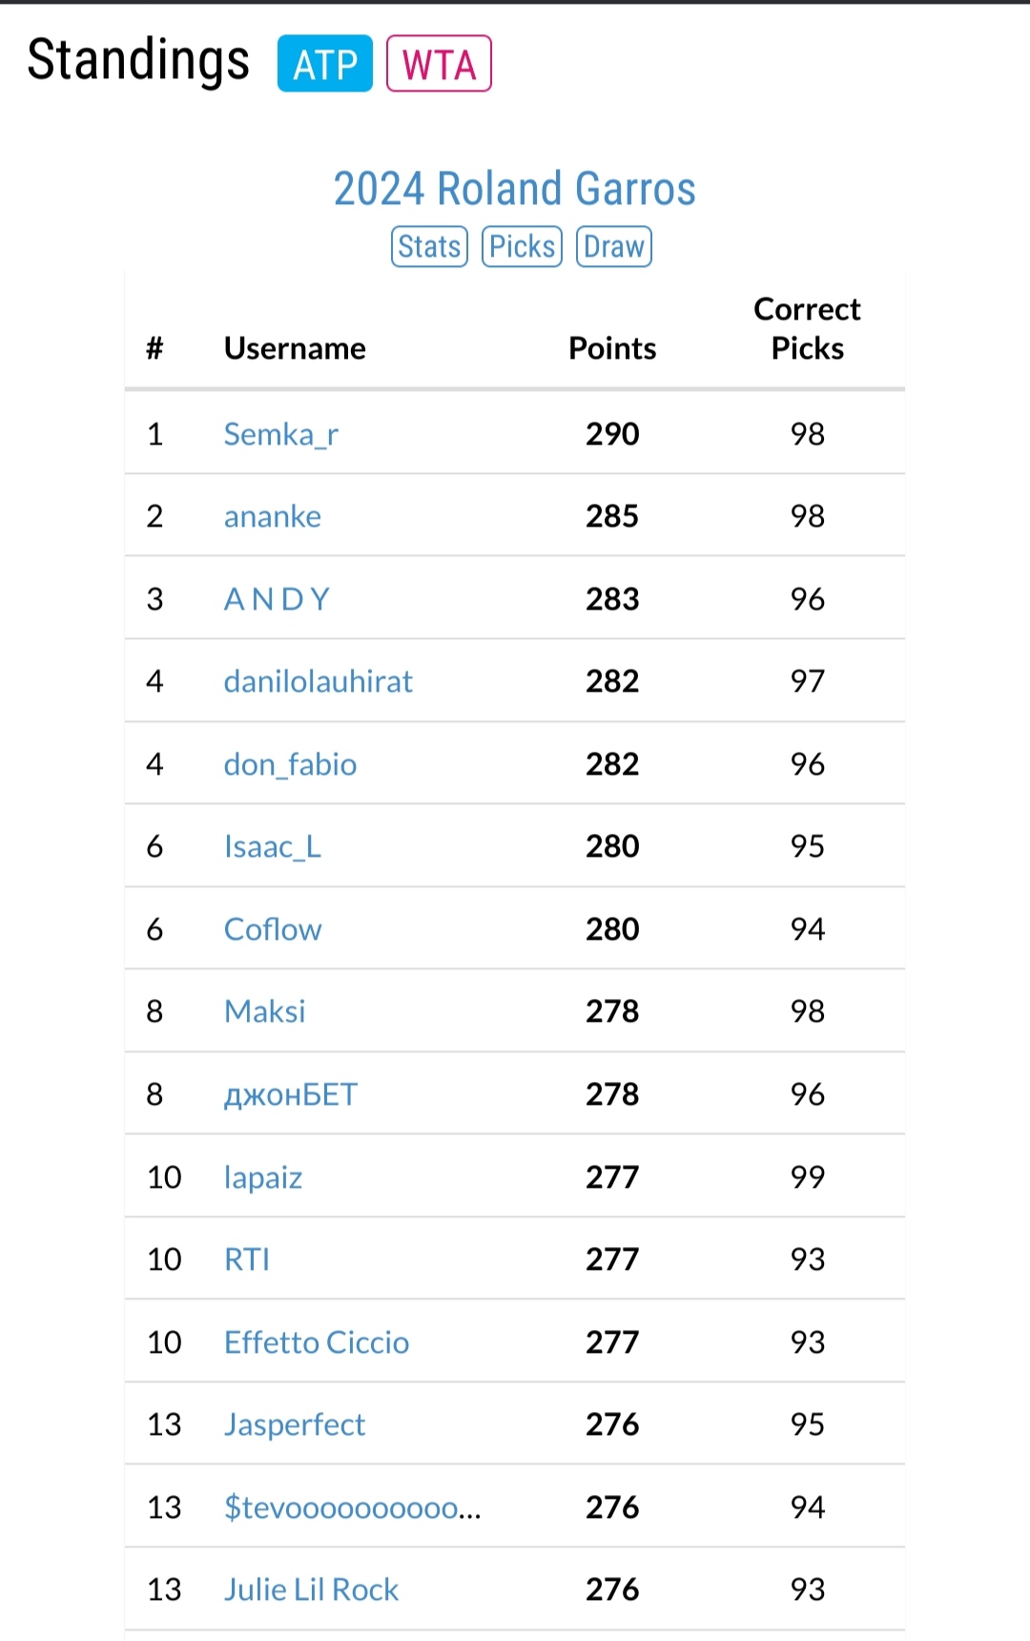Click the Picks button
This screenshot has width=1030, height=1641.
522,246
